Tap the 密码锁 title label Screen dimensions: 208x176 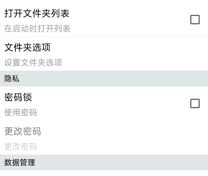tap(18, 97)
